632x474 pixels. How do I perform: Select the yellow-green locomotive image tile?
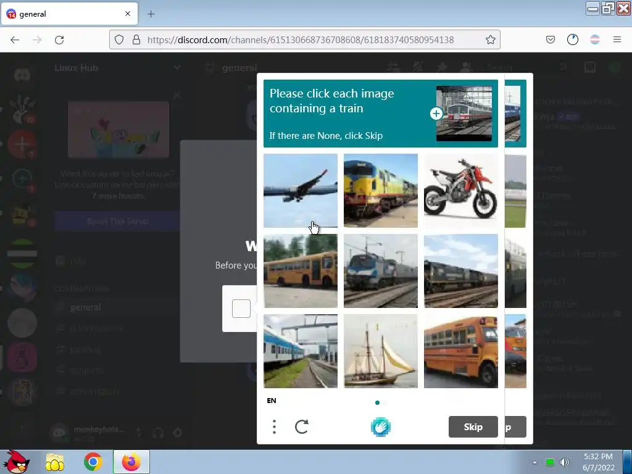point(380,191)
